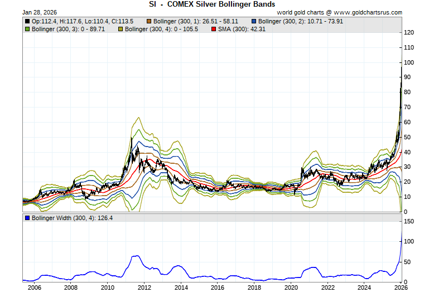Click the 90 price axis label
Screen dimensions: 424x302
tap(407, 77)
